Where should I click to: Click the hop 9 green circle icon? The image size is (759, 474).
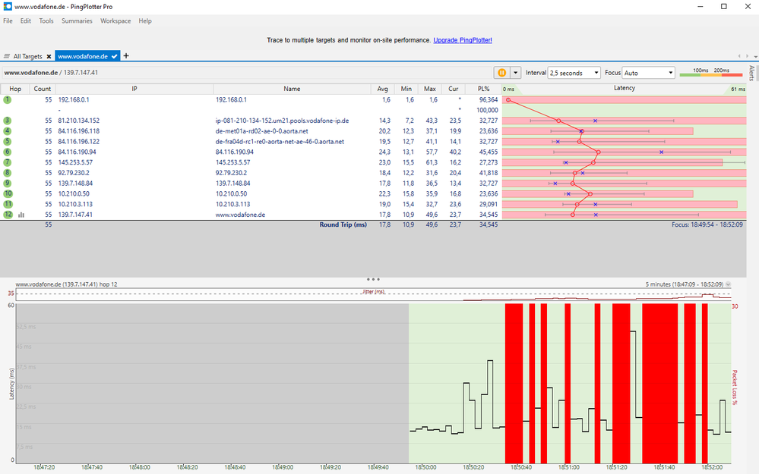tap(8, 183)
